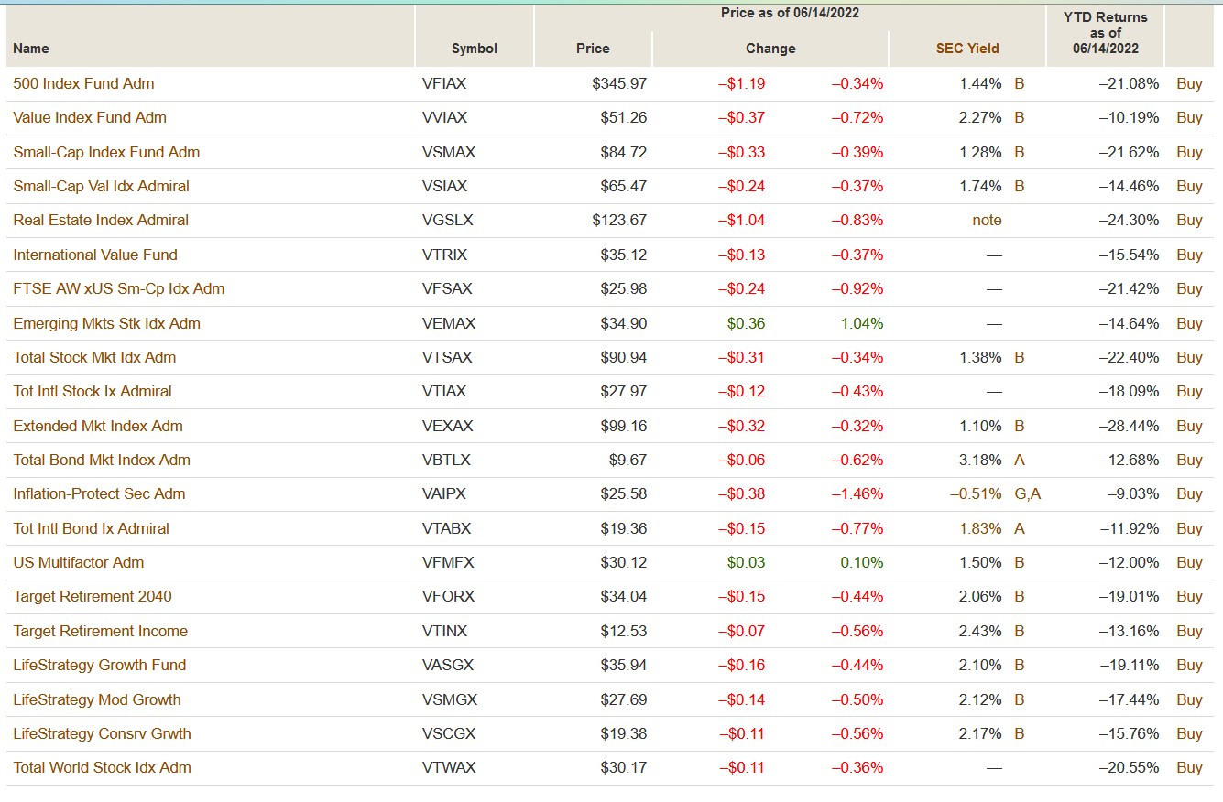Open the Emerging Mkts Stk Idx Adm link

(x=106, y=323)
